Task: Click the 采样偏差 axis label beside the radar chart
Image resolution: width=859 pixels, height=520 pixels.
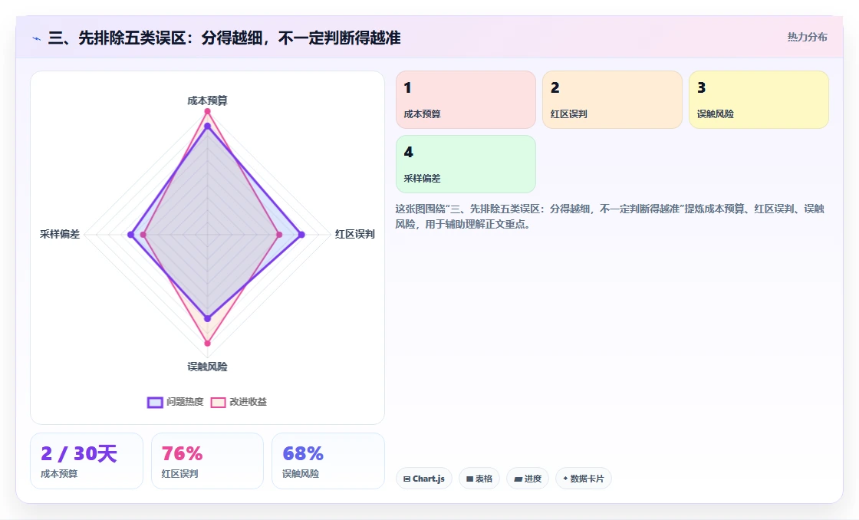Action: pos(60,234)
